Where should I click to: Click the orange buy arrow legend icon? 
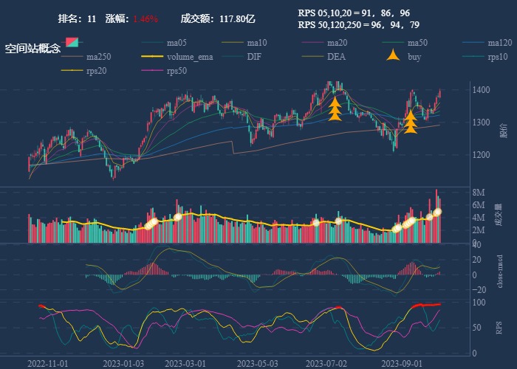[x=394, y=56]
